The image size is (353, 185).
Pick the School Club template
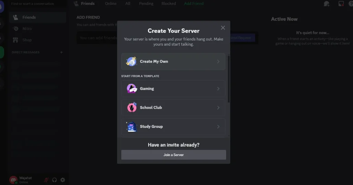173,108
